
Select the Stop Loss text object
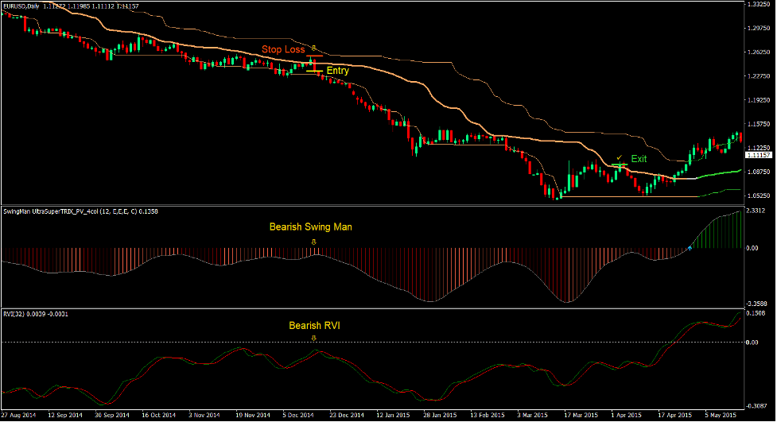pos(283,49)
